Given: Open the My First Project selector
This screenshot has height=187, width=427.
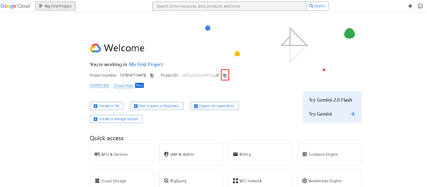Looking at the screenshot, I should coord(55,6).
